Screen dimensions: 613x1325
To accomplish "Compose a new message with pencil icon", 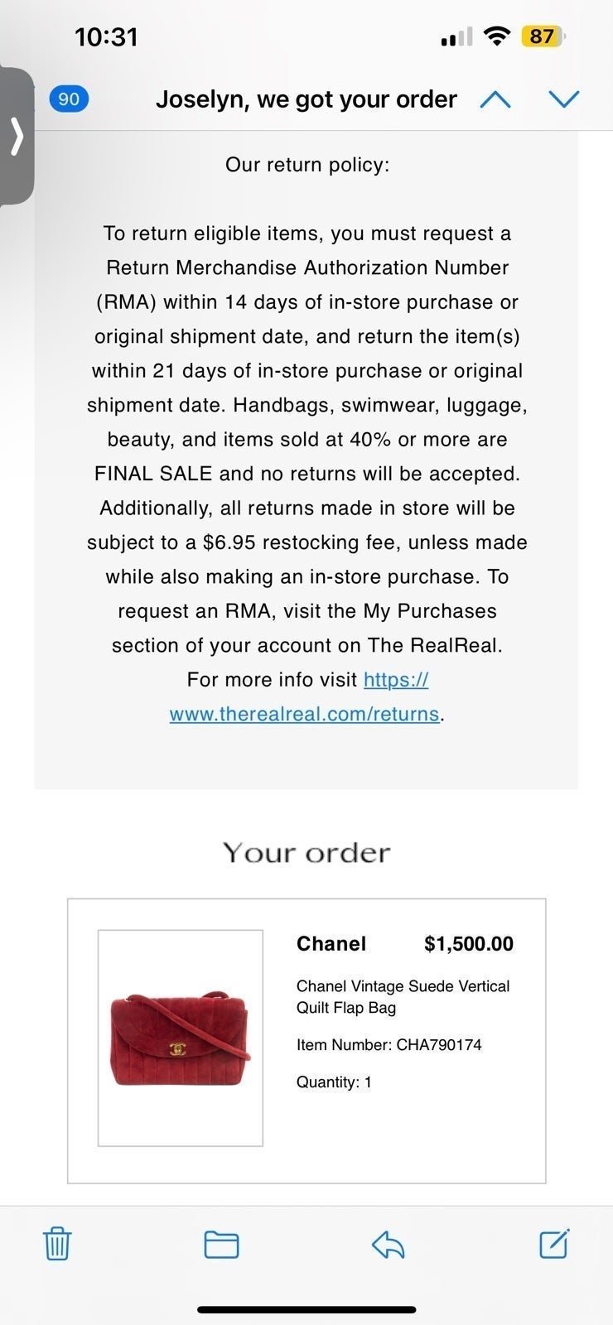I will coord(554,1243).
